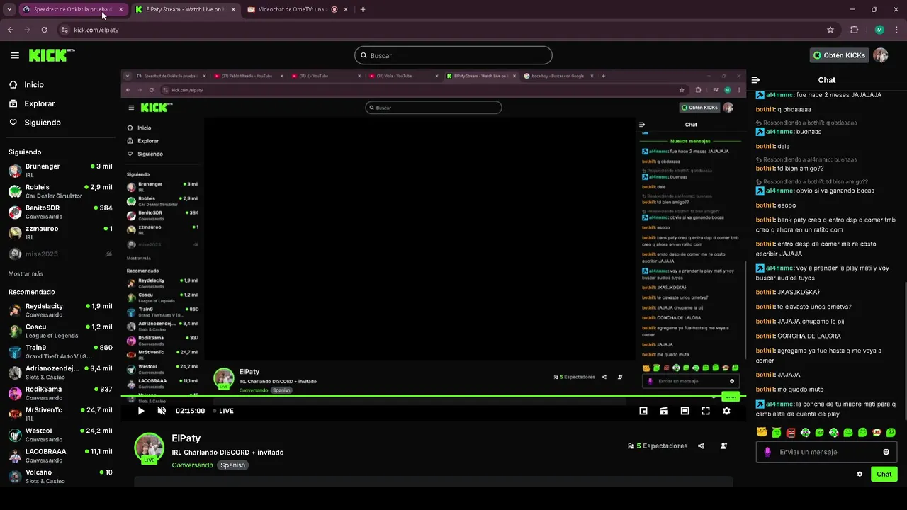Screen dimensions: 907x510
Task: Open the tab search dropdown arrow
Action: (x=9, y=10)
